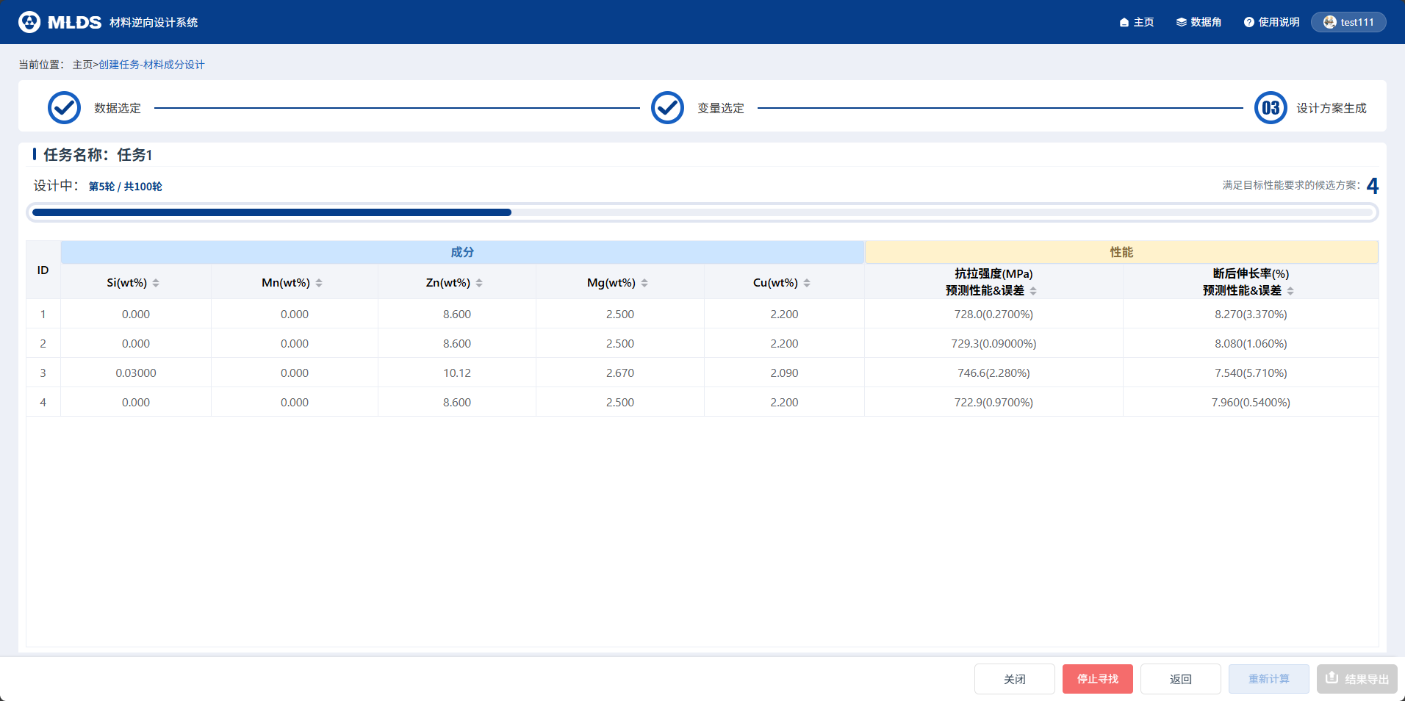Click the 03 设计方案生成 step icon
The width and height of the screenshot is (1405, 701).
click(1271, 108)
